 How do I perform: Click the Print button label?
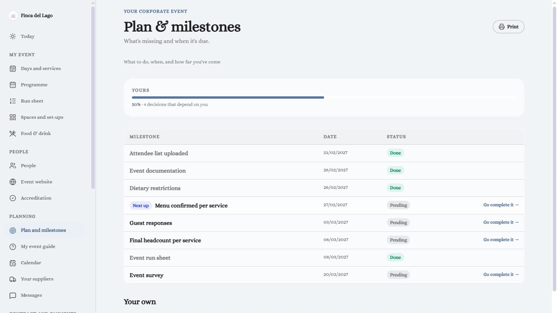pos(513,27)
